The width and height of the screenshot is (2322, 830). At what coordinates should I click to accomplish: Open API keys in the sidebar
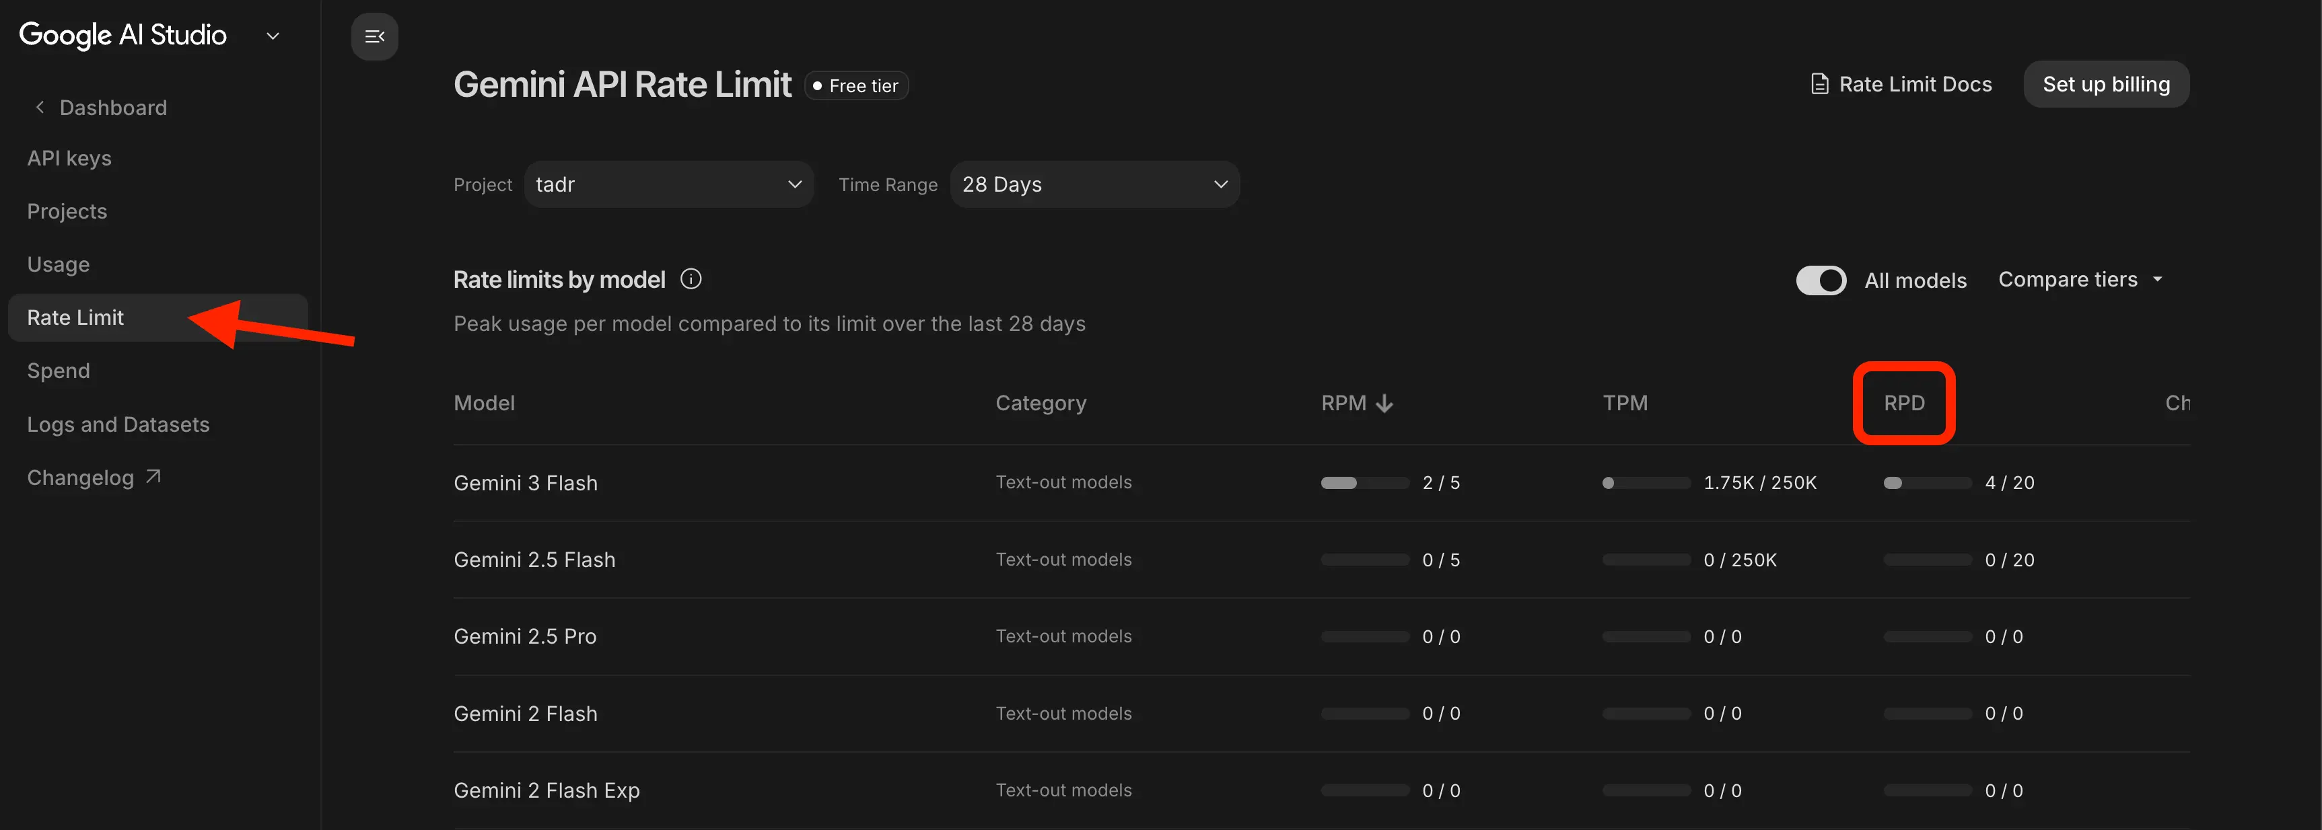click(x=69, y=159)
